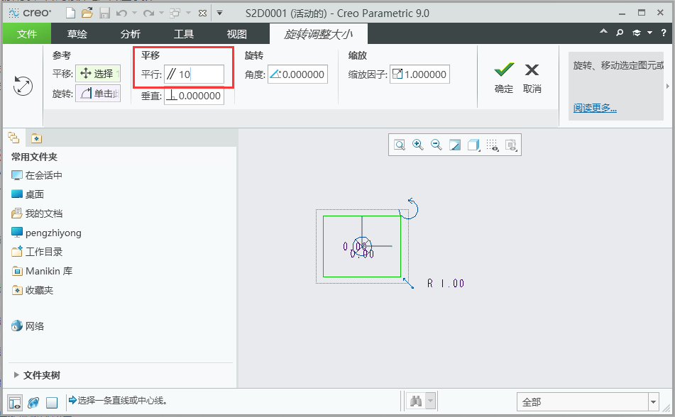Click the Refit zoom icon
The image size is (675, 417).
400,145
